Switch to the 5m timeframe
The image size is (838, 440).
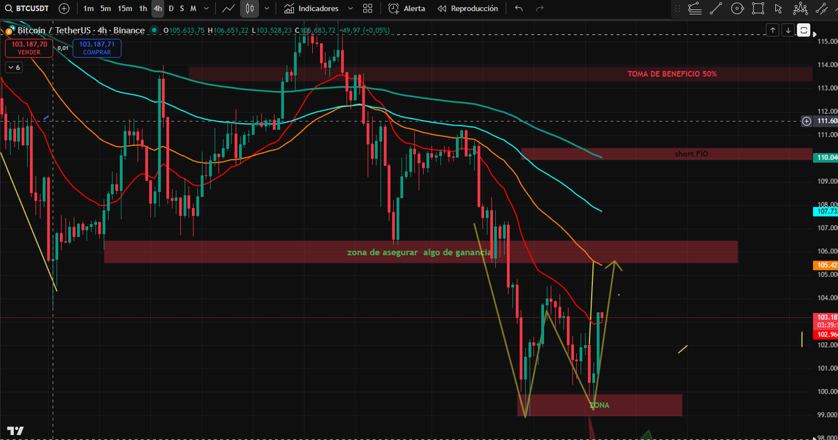click(x=105, y=8)
